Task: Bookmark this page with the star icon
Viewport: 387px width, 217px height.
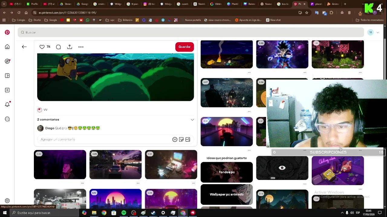Action: pos(307,13)
